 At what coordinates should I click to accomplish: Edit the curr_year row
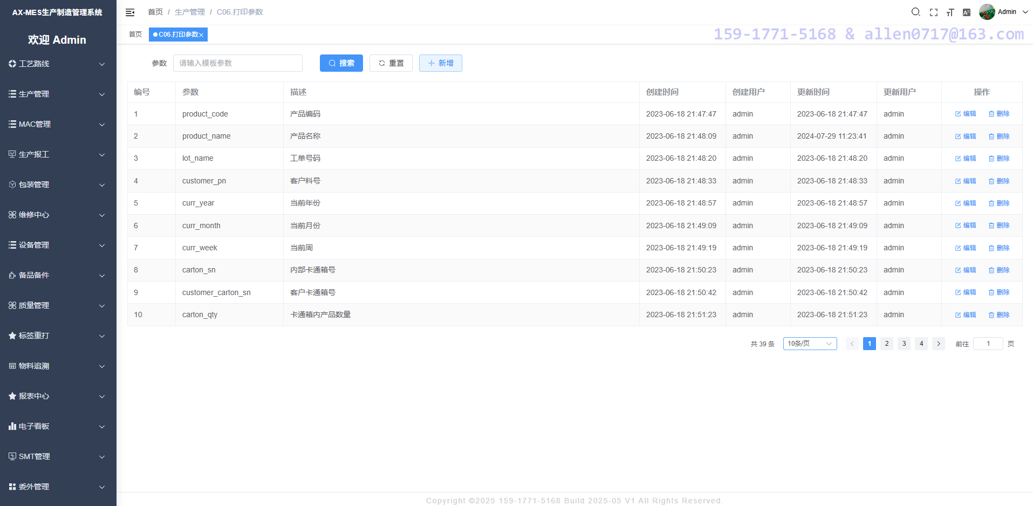[x=966, y=203]
